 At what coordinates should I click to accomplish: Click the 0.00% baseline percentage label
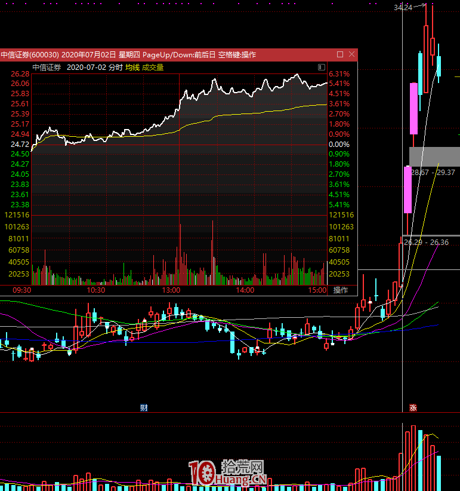coord(339,145)
